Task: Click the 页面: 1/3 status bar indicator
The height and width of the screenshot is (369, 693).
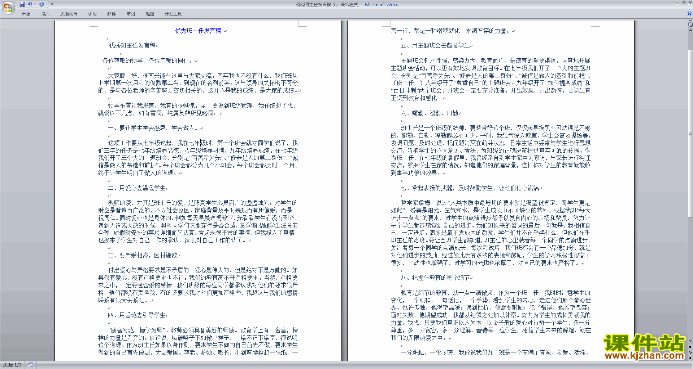Action: point(12,365)
